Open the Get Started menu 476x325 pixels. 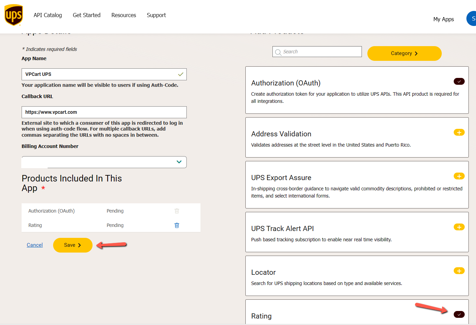click(x=87, y=15)
